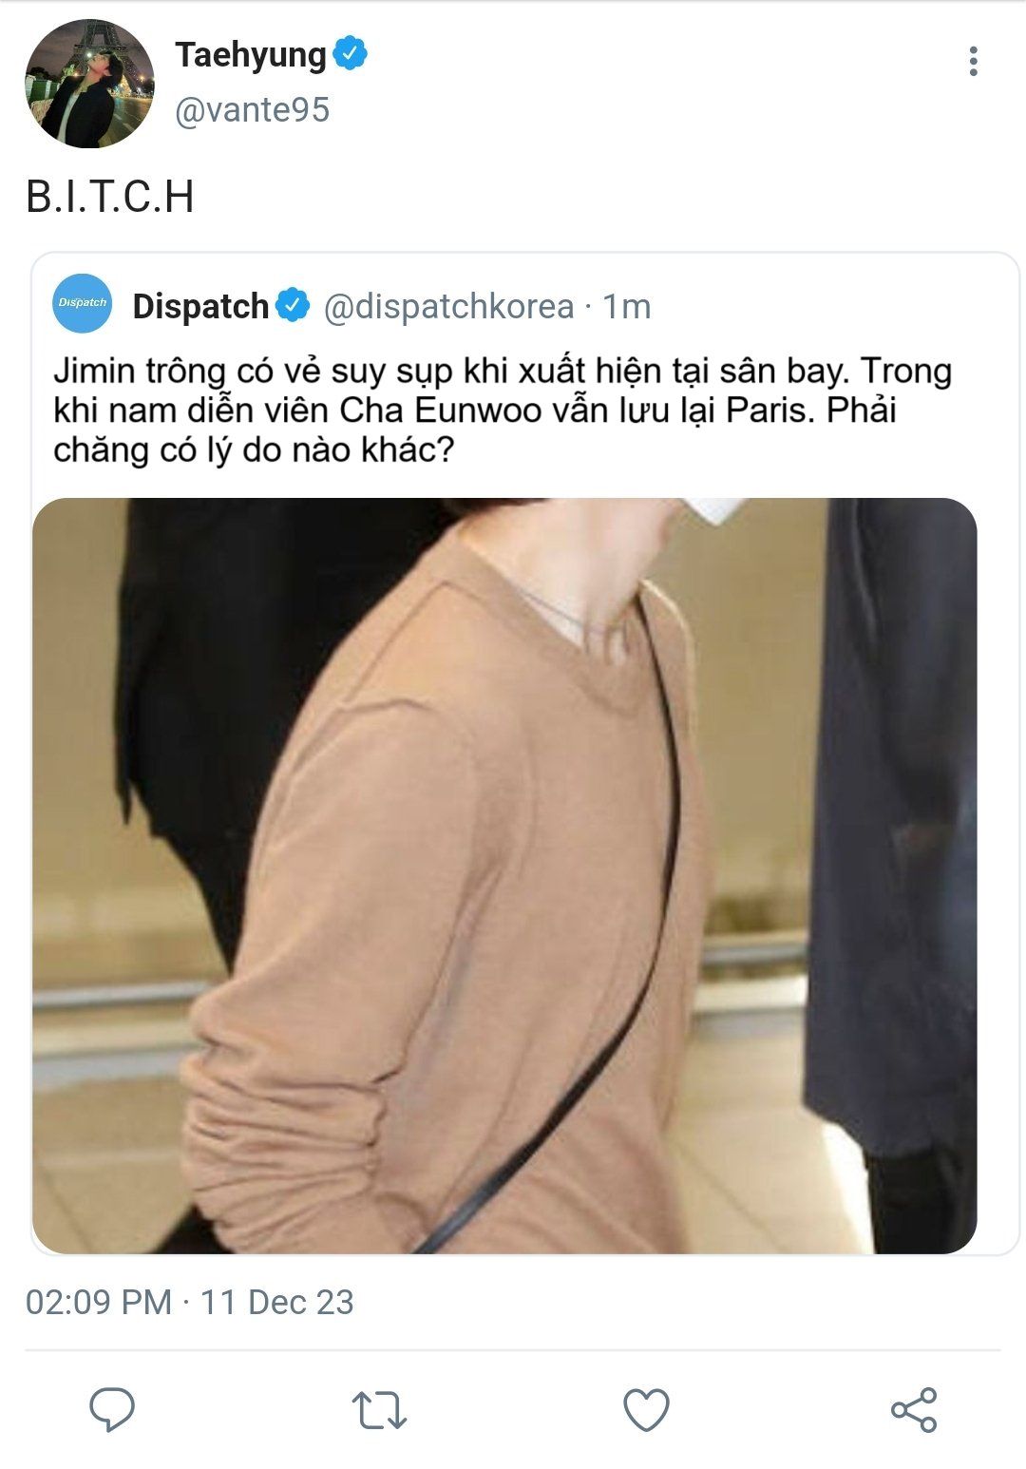Tap the reply speech bubble icon
The image size is (1026, 1469).
point(112,1409)
